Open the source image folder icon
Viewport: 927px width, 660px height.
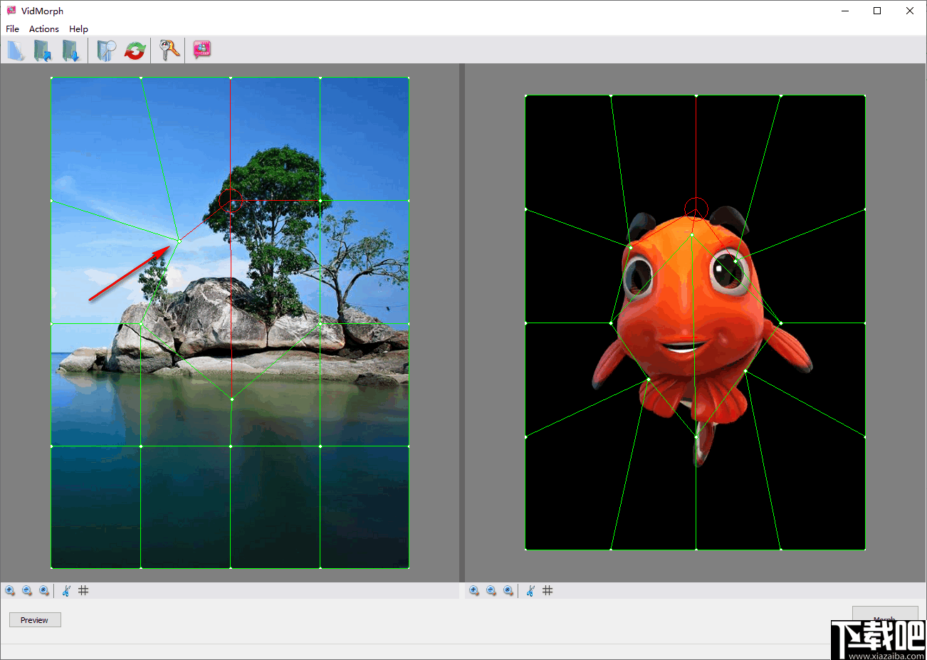coord(41,50)
